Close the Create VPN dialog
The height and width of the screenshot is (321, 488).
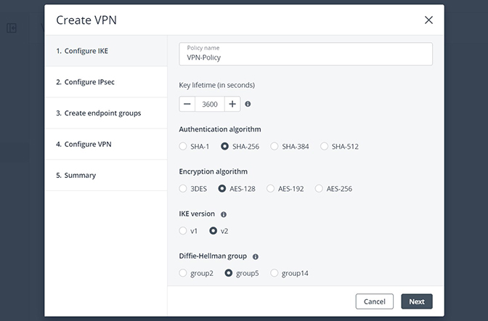pos(428,20)
